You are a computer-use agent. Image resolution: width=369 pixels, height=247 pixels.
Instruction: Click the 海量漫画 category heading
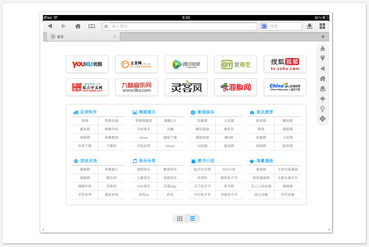point(265,161)
